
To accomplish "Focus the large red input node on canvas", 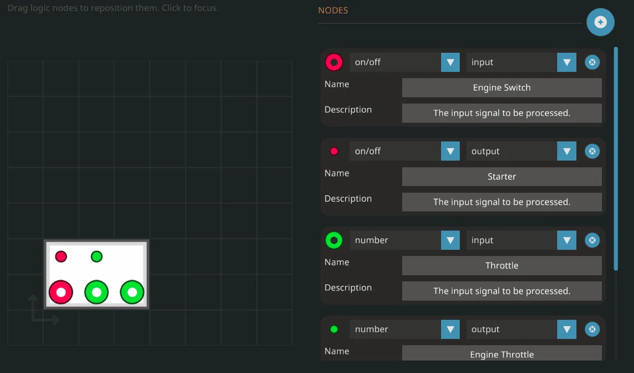I will (x=61, y=292).
